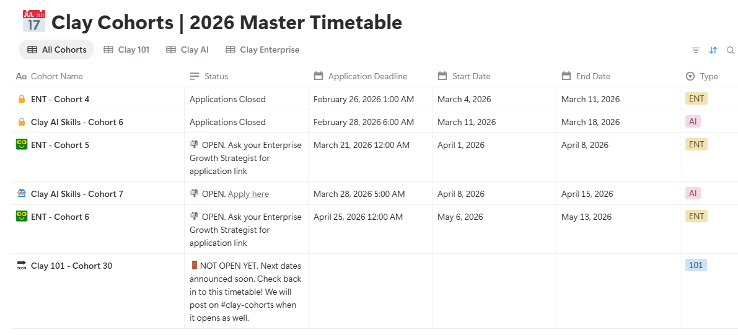Click the blue sort arrows icon

pos(713,50)
